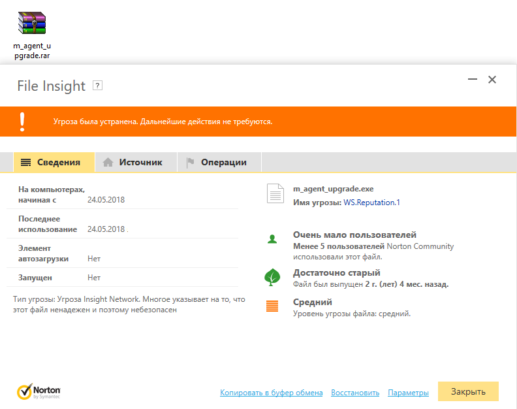
Task: Click the На компьютерах, начиная с label
Action: tap(52, 195)
